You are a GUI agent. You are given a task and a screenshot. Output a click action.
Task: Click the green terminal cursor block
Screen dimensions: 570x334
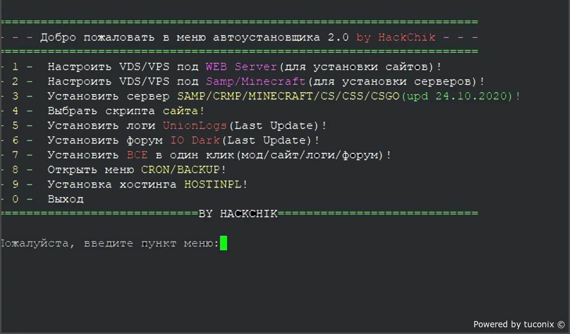tap(224, 243)
